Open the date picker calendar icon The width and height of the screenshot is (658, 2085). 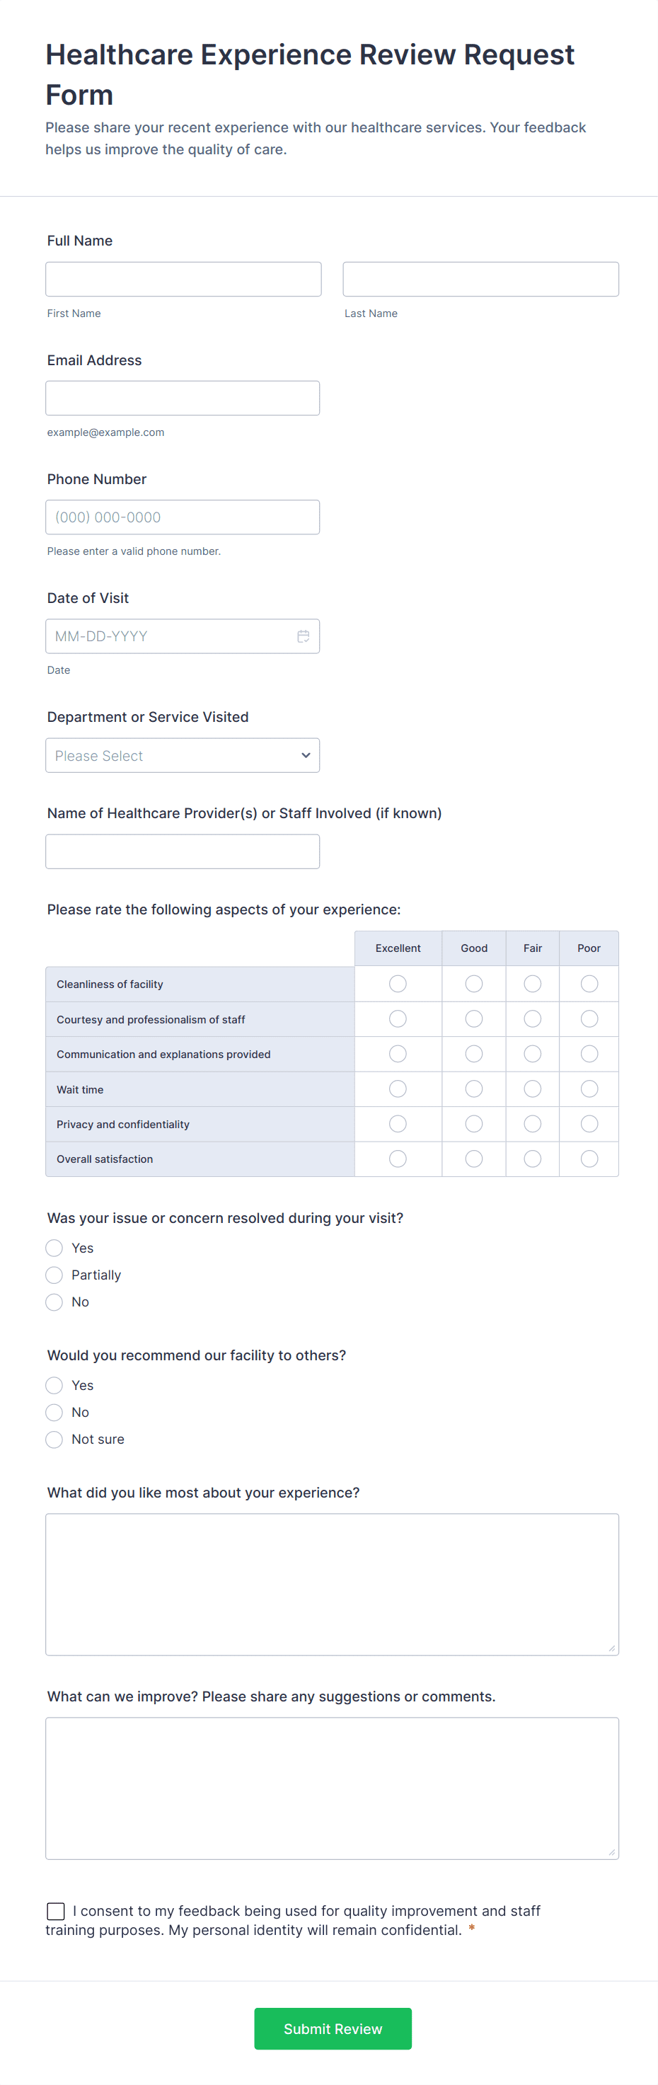pos(303,636)
